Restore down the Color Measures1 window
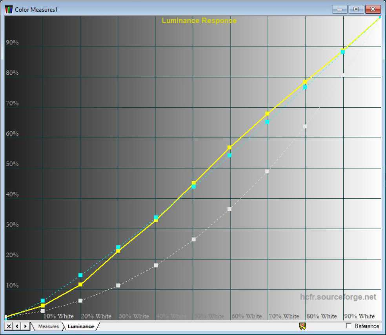 356,9
